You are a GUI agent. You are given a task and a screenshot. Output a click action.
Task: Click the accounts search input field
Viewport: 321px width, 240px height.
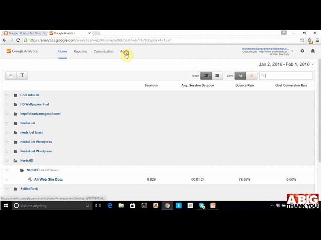[x=286, y=76]
